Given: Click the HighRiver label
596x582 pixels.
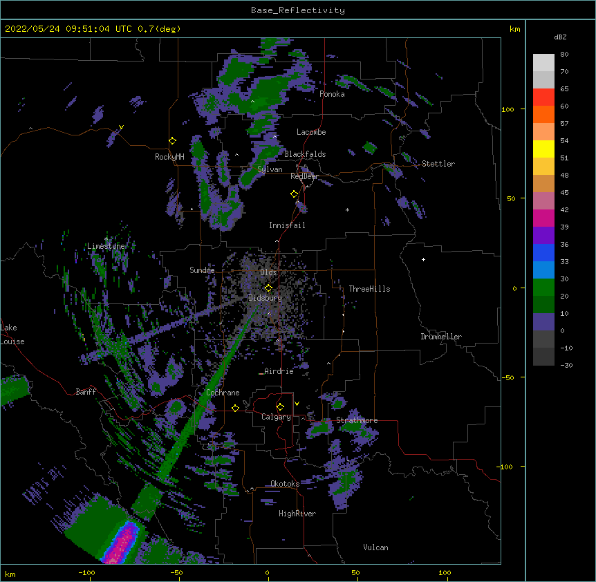Looking at the screenshot, I should click(297, 514).
